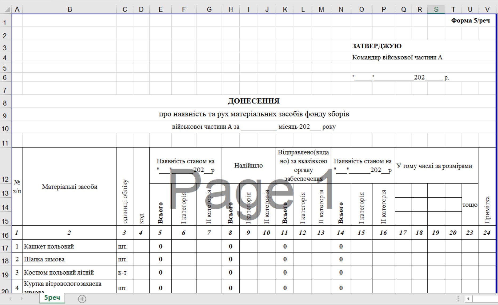Select row 8 header
Viewport: 498px width, 305px height.
click(x=5, y=103)
